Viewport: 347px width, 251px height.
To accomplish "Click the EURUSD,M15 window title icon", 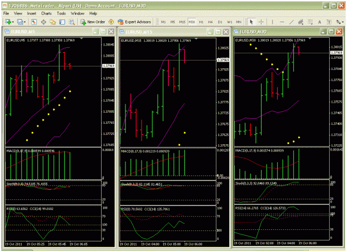I will pyautogui.click(x=122, y=32).
